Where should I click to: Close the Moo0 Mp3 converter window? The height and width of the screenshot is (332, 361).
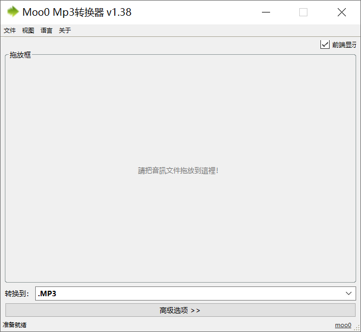(x=342, y=12)
